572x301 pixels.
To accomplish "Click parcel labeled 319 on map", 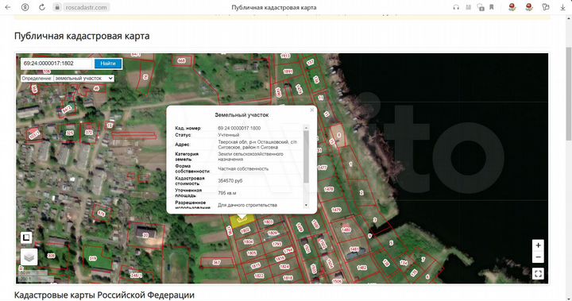I will click(x=93, y=258).
